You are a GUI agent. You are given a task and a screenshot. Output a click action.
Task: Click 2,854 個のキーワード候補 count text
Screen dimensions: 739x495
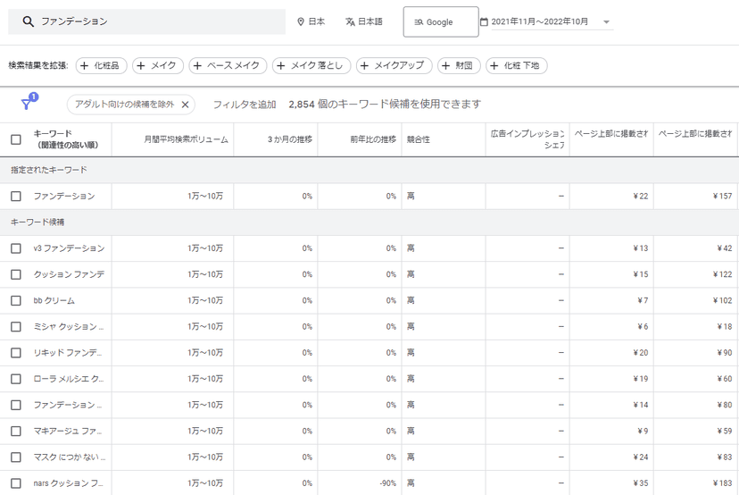[385, 105]
